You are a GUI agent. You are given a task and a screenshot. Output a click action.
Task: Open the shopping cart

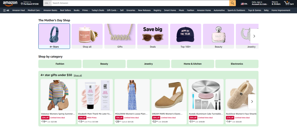[289, 3]
